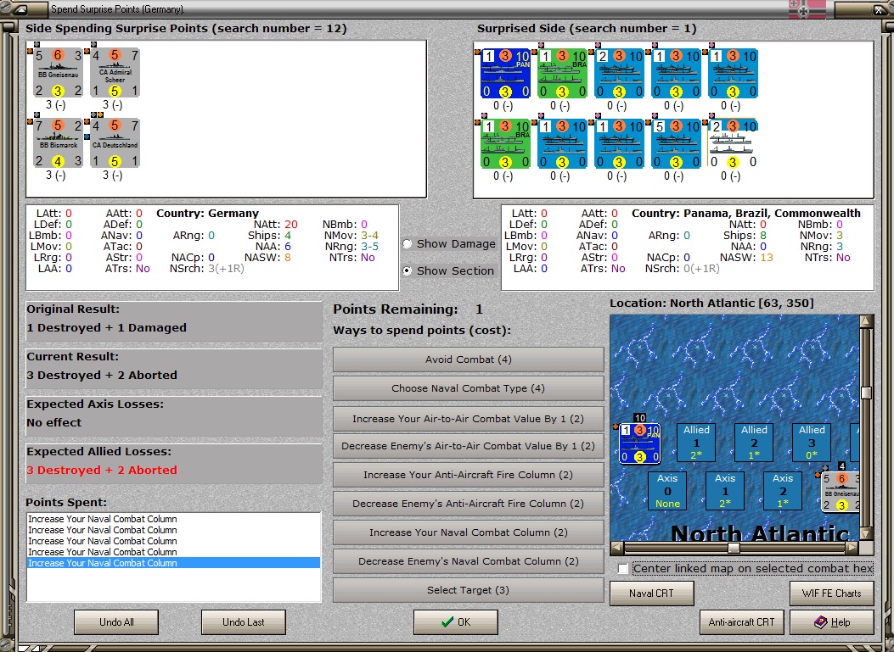Click the Increase Your Naval Combat Column (2) button

coord(468,532)
